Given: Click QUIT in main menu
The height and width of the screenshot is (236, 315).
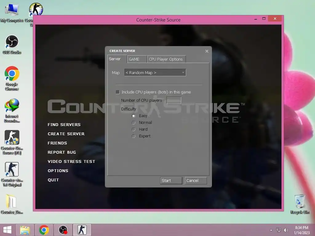Looking at the screenshot, I should [53, 180].
